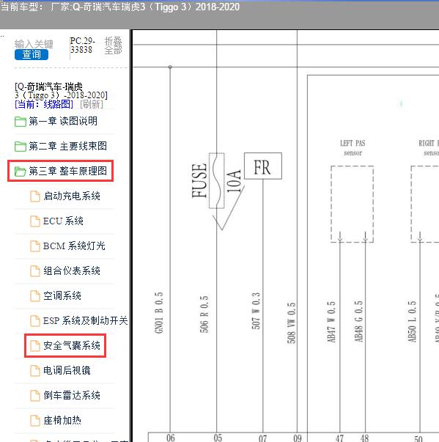Collapse open folder icon of 第三章 整车原理图
439x442 pixels.
point(21,171)
